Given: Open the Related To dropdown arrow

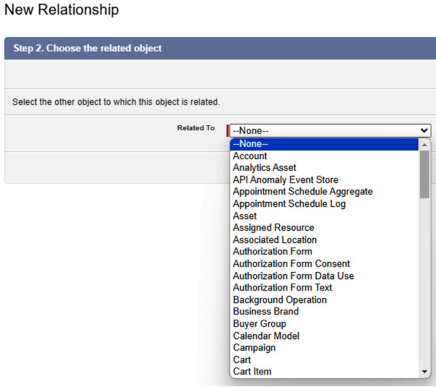Looking at the screenshot, I should pyautogui.click(x=424, y=131).
